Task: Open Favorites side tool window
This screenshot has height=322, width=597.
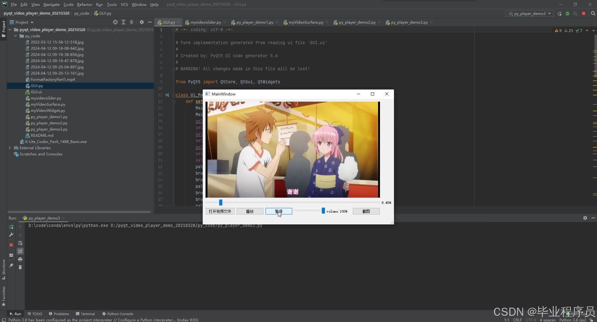Action: tap(4, 296)
